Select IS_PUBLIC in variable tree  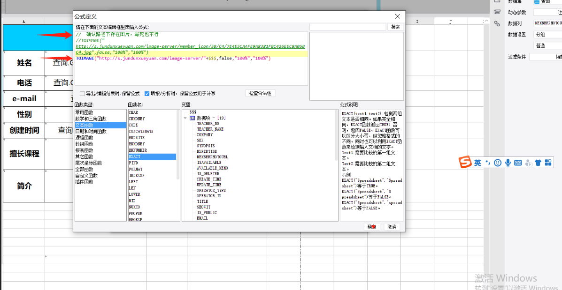point(206,212)
